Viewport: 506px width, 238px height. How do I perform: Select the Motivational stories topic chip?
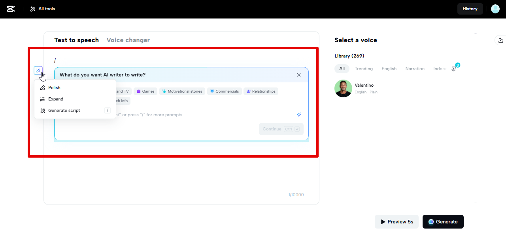pyautogui.click(x=182, y=91)
